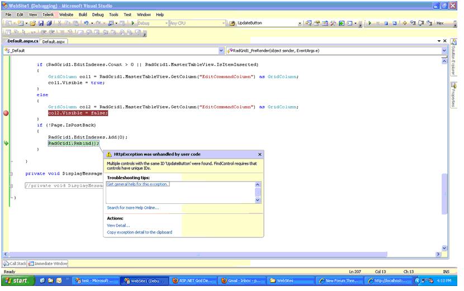464x291 pixels.
Task: Expand the commented DisplayMessage outline region
Action: point(11,186)
